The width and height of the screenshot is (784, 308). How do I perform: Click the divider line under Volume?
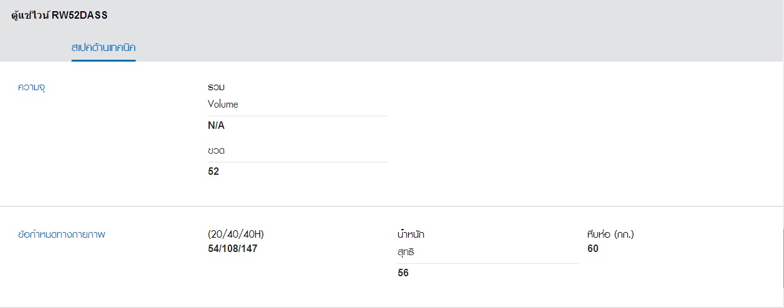pyautogui.click(x=298, y=116)
